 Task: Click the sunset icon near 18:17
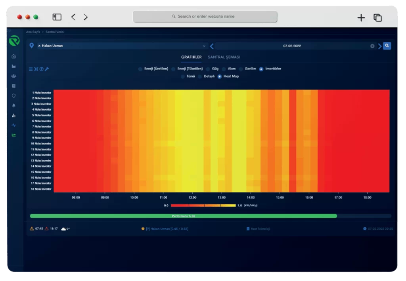click(47, 229)
